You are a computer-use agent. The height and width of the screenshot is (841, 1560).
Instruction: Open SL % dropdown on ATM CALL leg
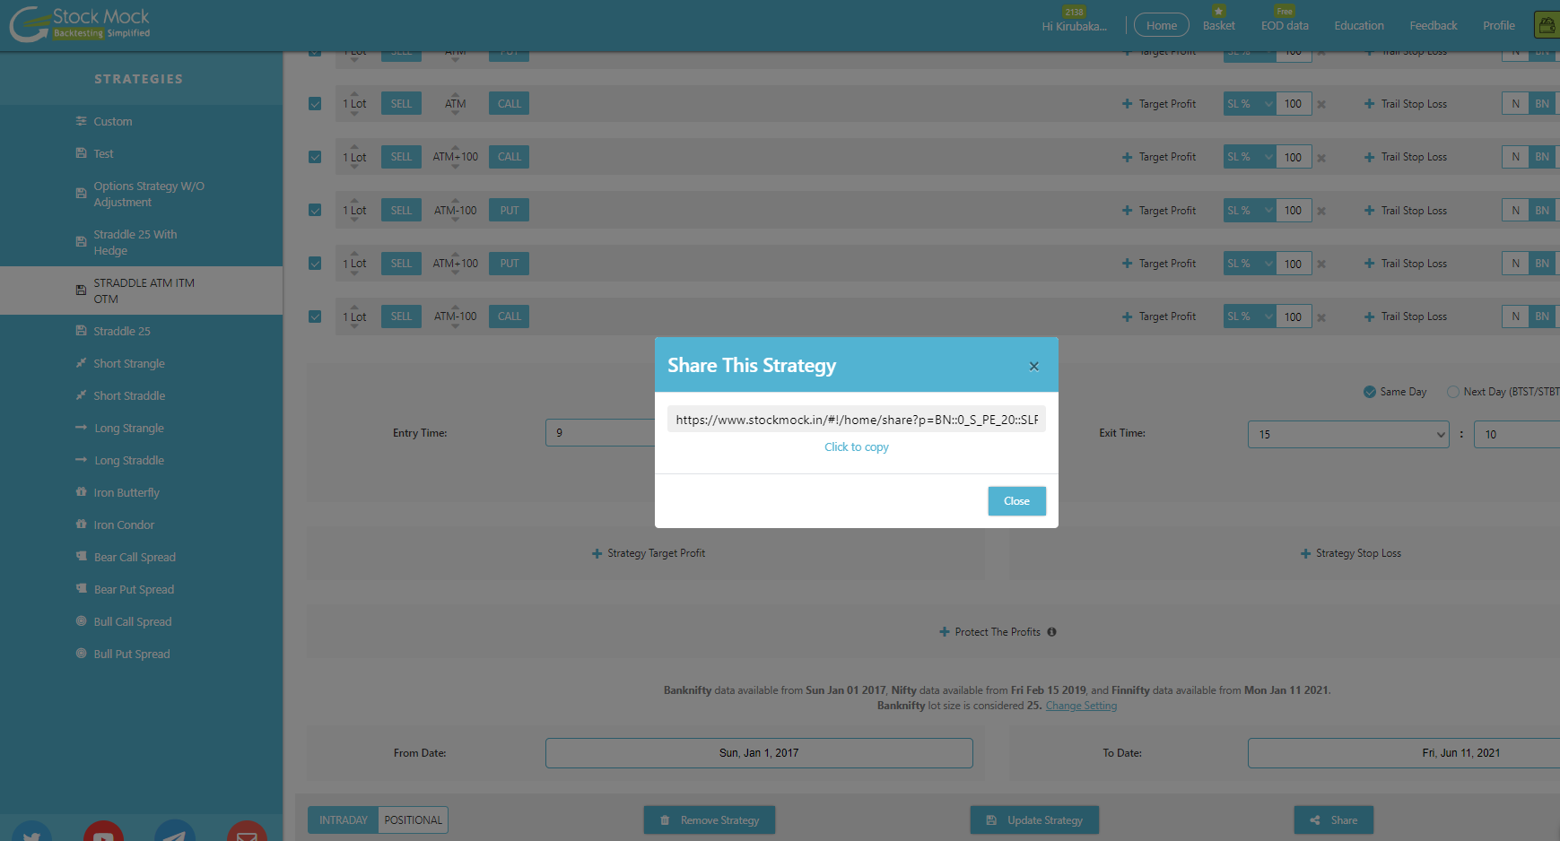1250,104
